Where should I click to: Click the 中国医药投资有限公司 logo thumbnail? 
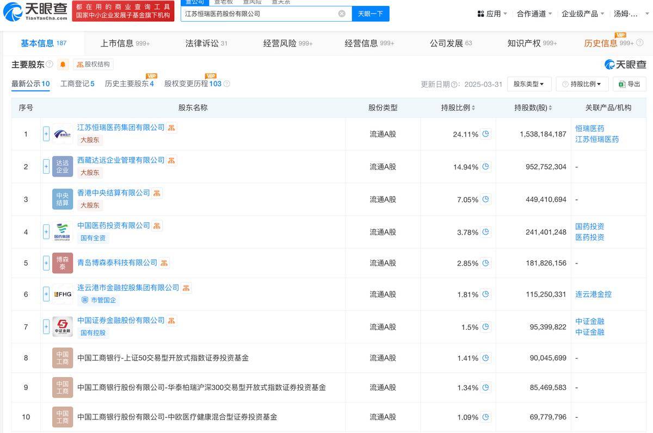[x=63, y=232]
